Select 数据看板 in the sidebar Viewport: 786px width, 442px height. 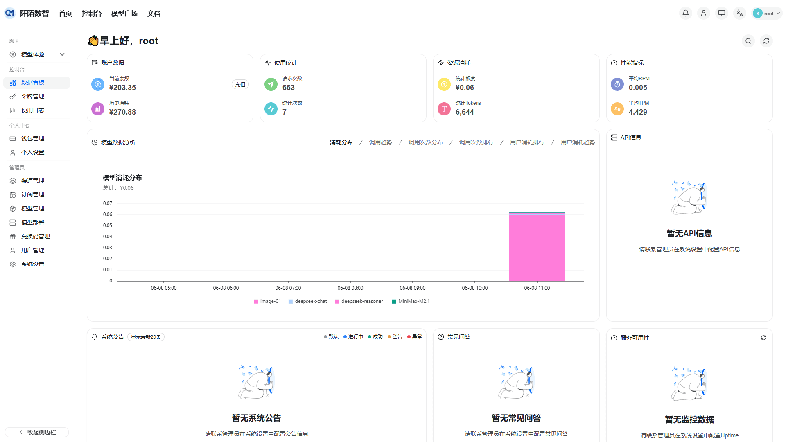pos(37,82)
